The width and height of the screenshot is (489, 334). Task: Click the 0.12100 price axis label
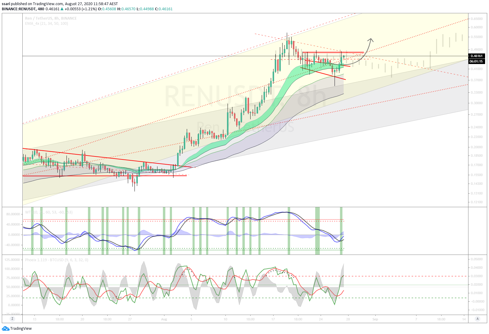[477, 202]
